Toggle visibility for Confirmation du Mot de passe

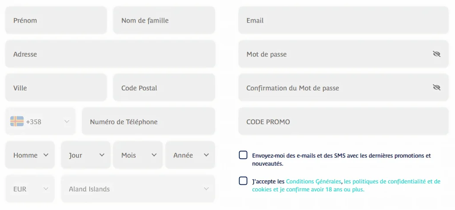click(x=436, y=87)
